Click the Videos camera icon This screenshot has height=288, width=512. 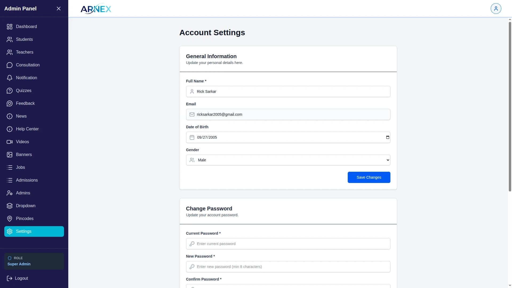tap(10, 142)
